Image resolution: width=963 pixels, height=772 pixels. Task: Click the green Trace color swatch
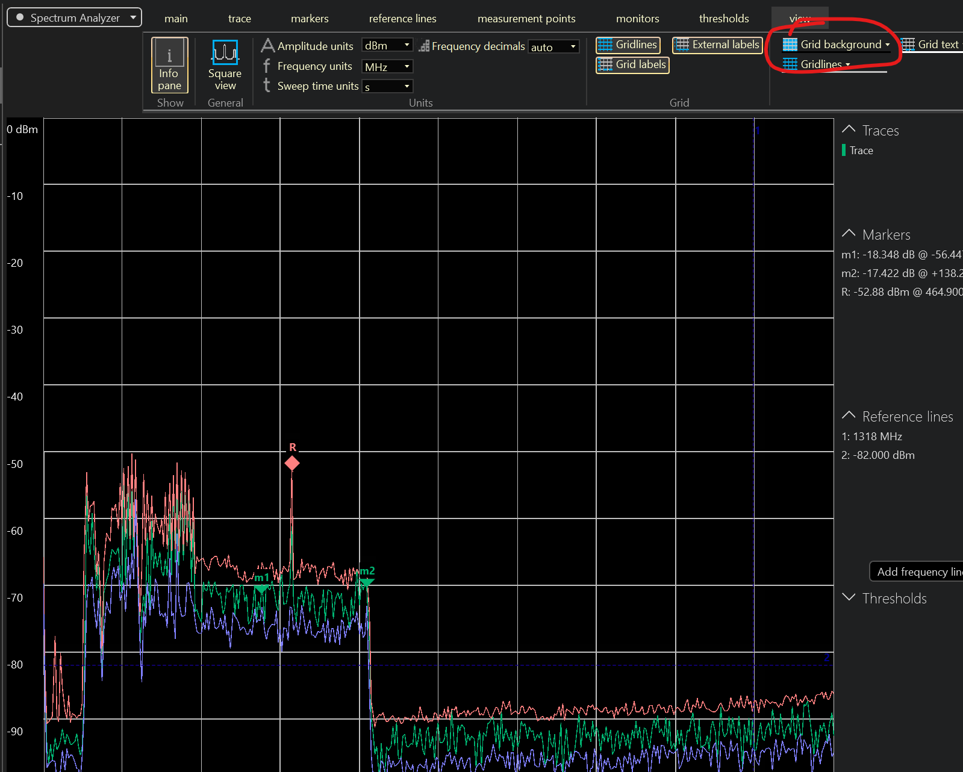click(x=844, y=151)
